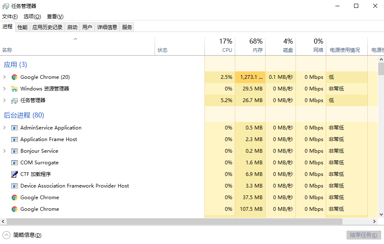
Task: Expand the Windows 资源管理器 entry
Action: pos(5,88)
